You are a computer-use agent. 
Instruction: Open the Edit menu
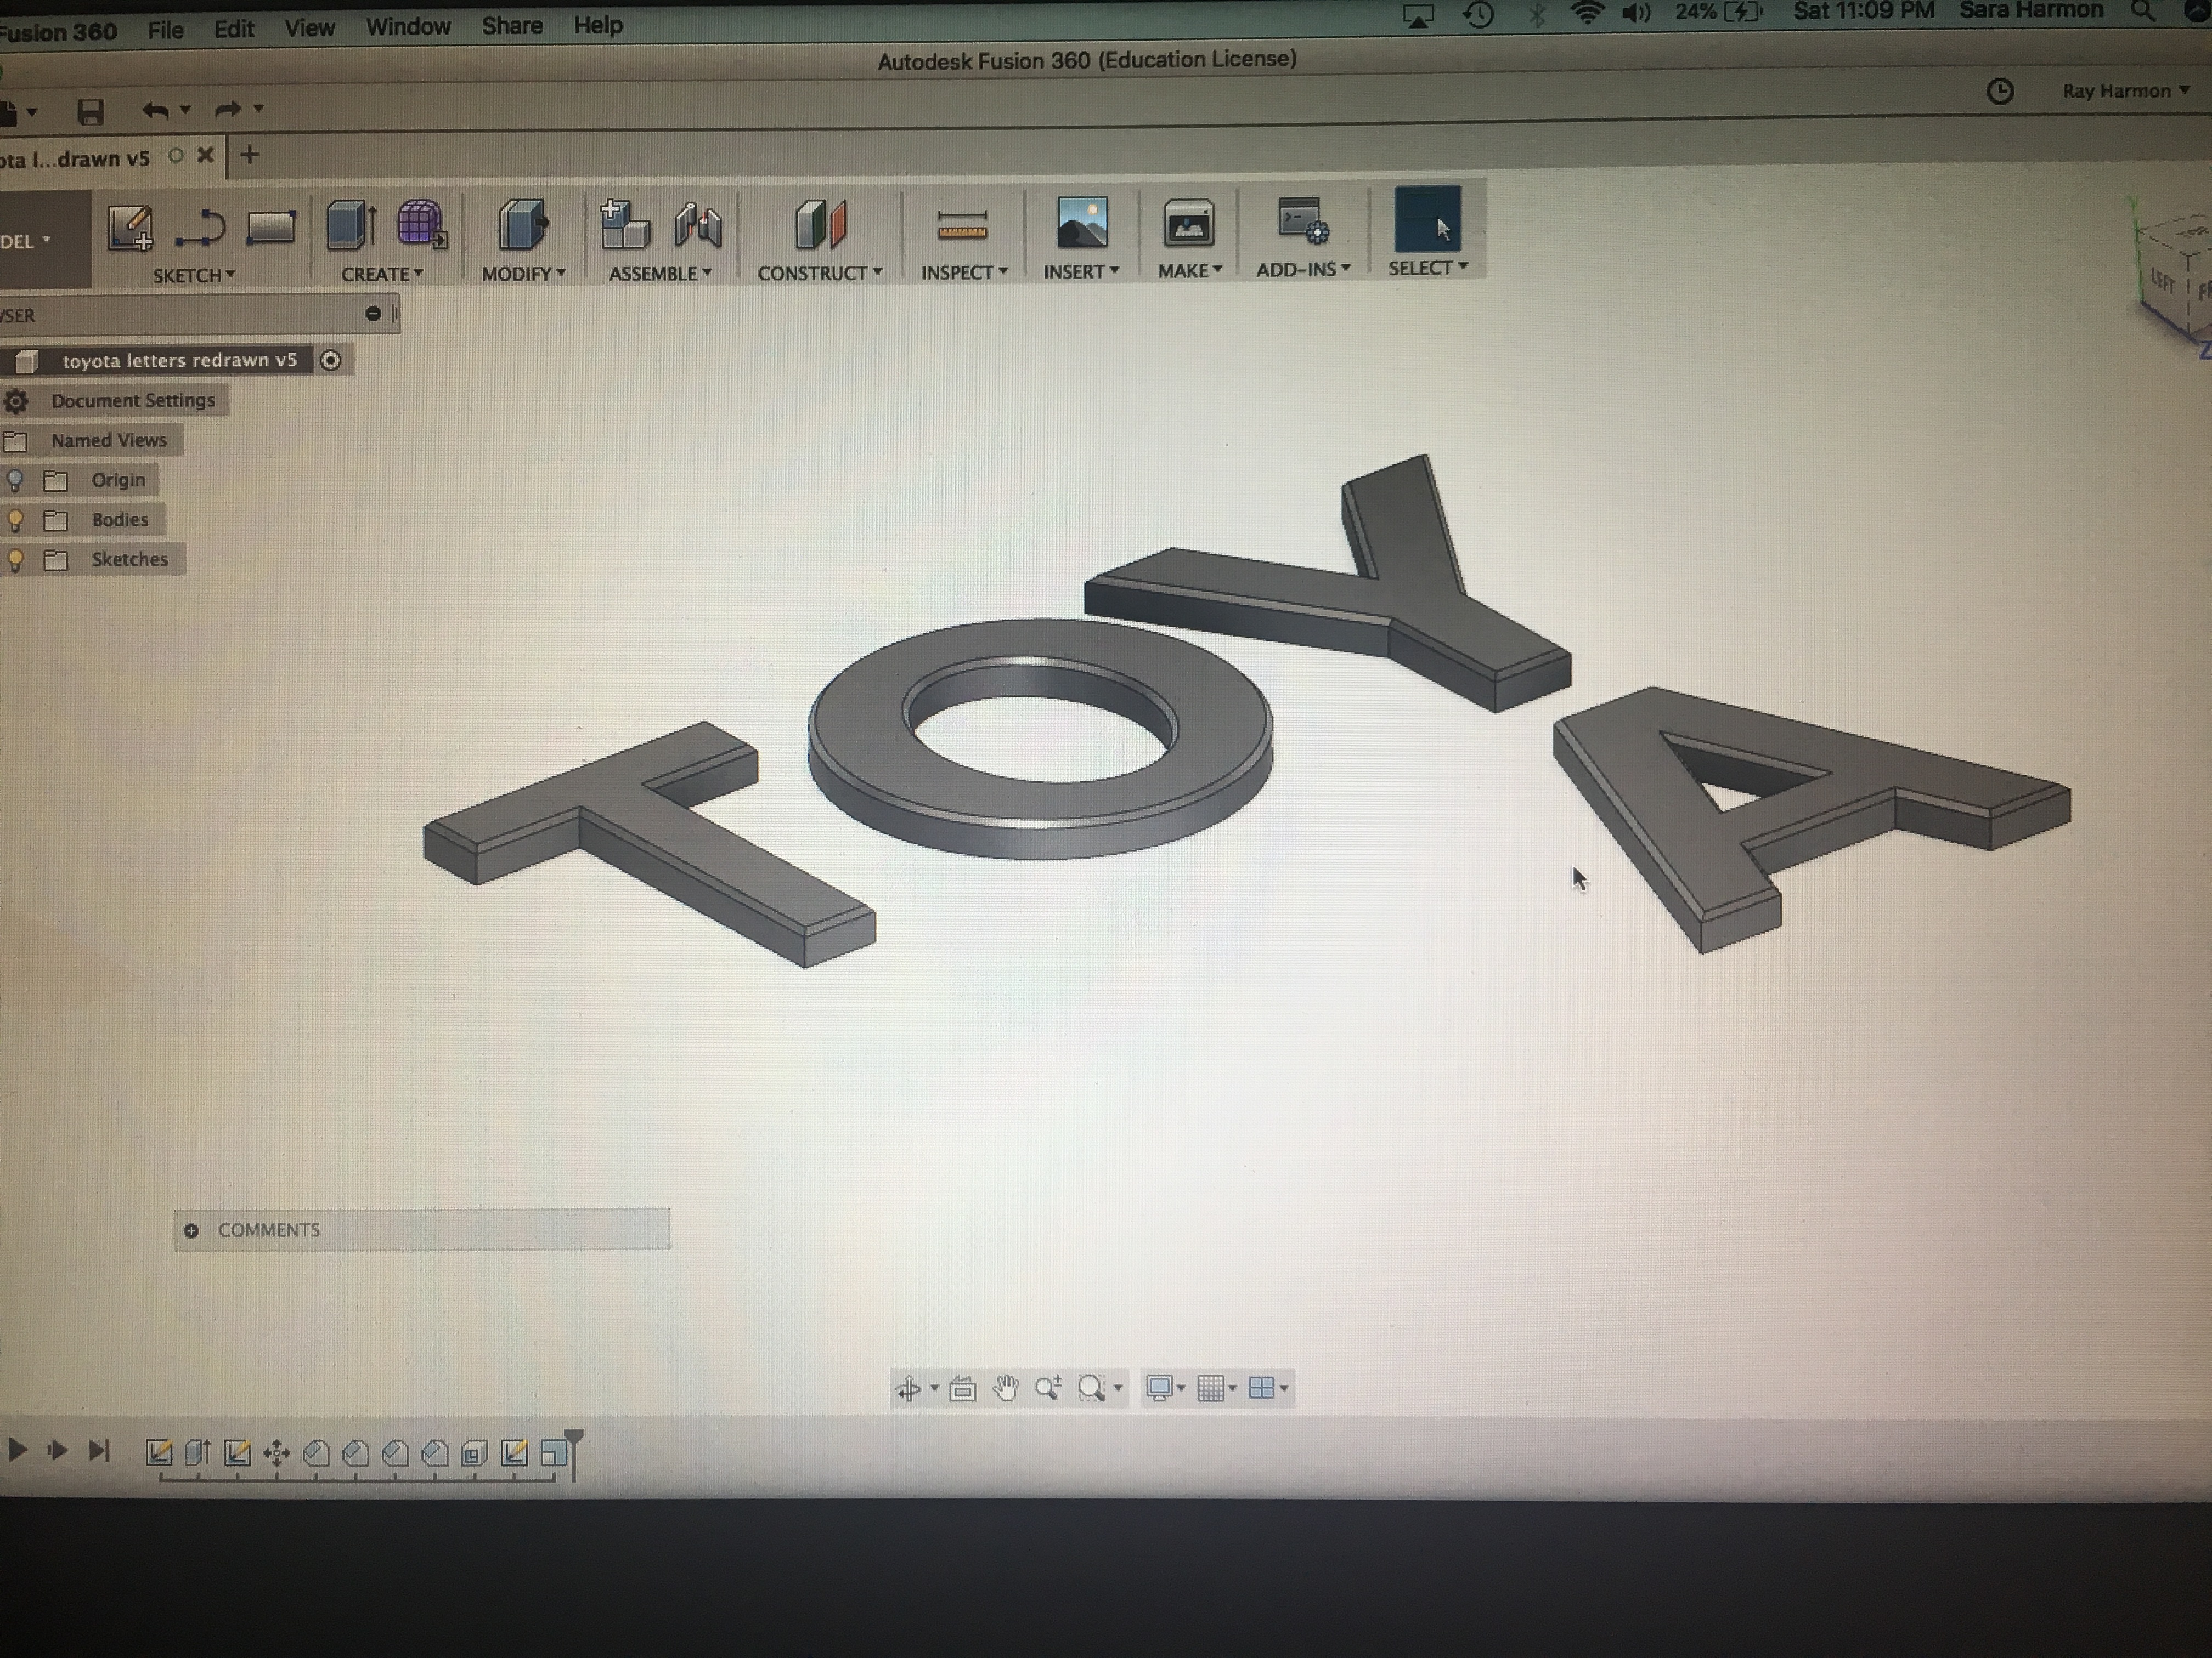point(234,29)
